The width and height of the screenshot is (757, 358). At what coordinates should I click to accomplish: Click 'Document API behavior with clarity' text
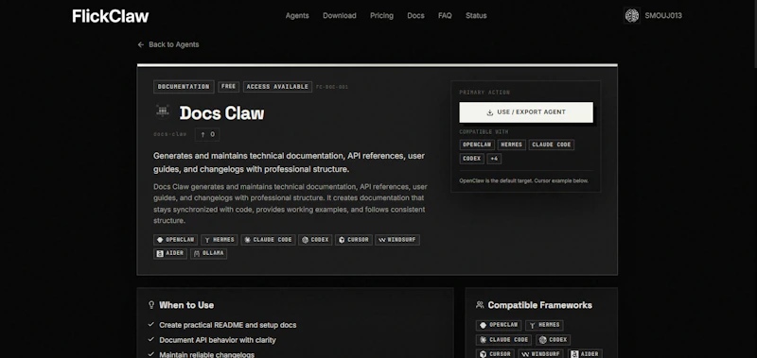(x=218, y=340)
